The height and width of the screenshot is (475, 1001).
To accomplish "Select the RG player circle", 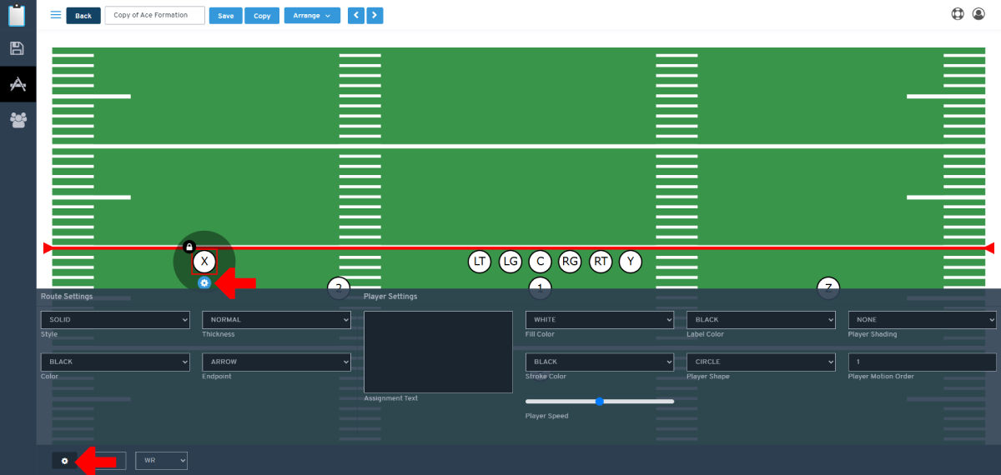I will coord(570,262).
